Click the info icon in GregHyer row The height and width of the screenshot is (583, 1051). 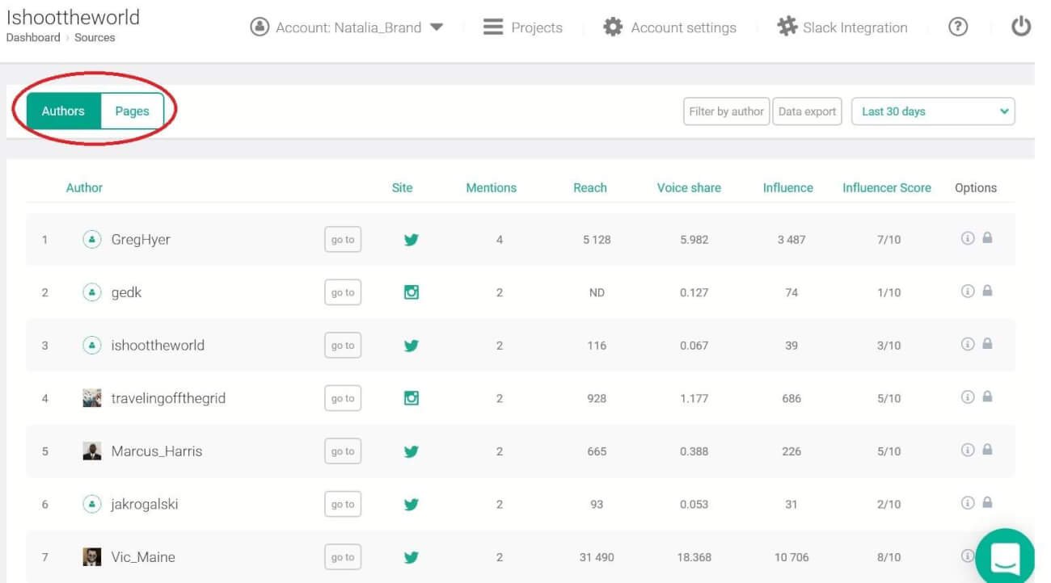coord(967,238)
